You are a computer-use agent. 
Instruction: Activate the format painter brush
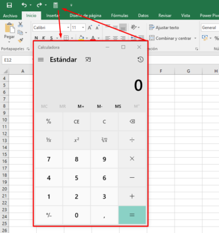[20, 40]
